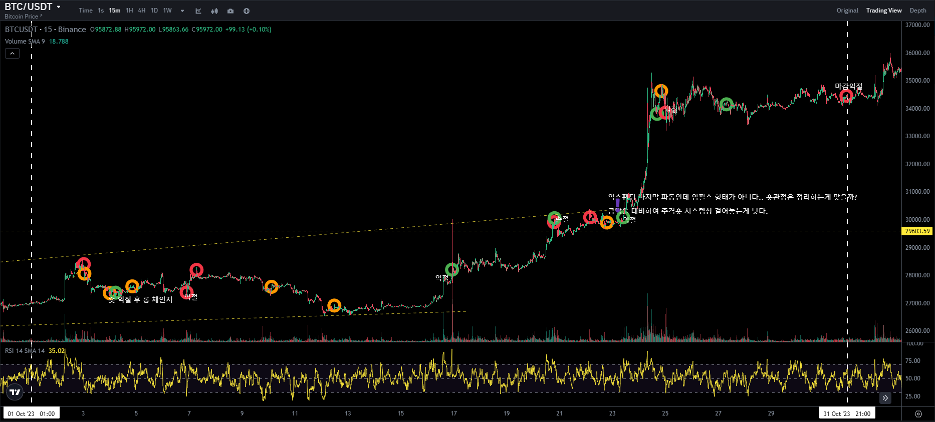
Task: Select the Time interval option
Action: (x=86, y=11)
